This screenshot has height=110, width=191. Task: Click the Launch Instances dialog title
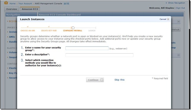32,19
